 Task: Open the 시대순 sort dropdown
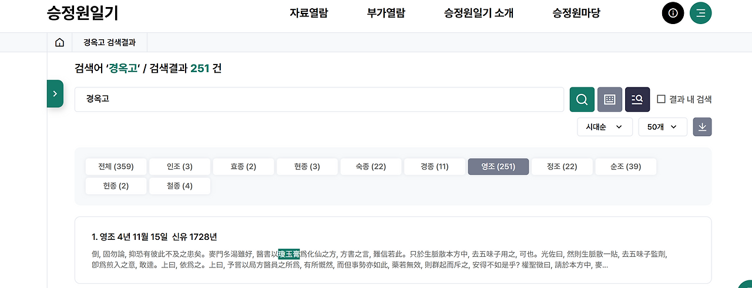(x=605, y=127)
